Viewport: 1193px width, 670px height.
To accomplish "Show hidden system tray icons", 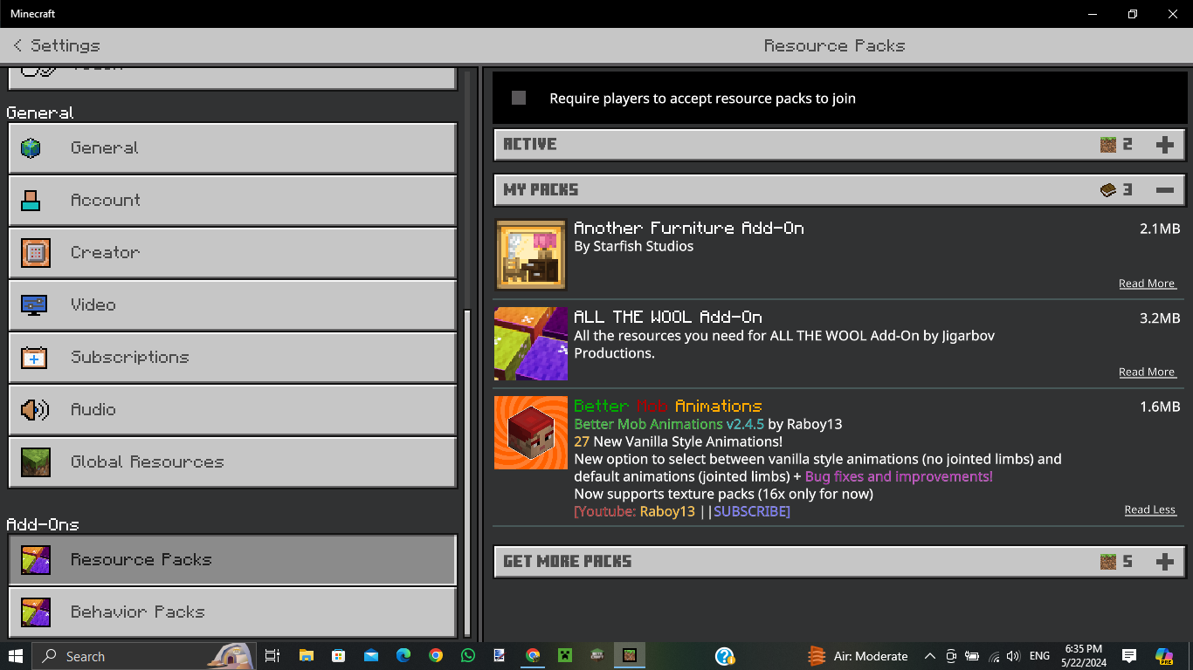I will [929, 656].
